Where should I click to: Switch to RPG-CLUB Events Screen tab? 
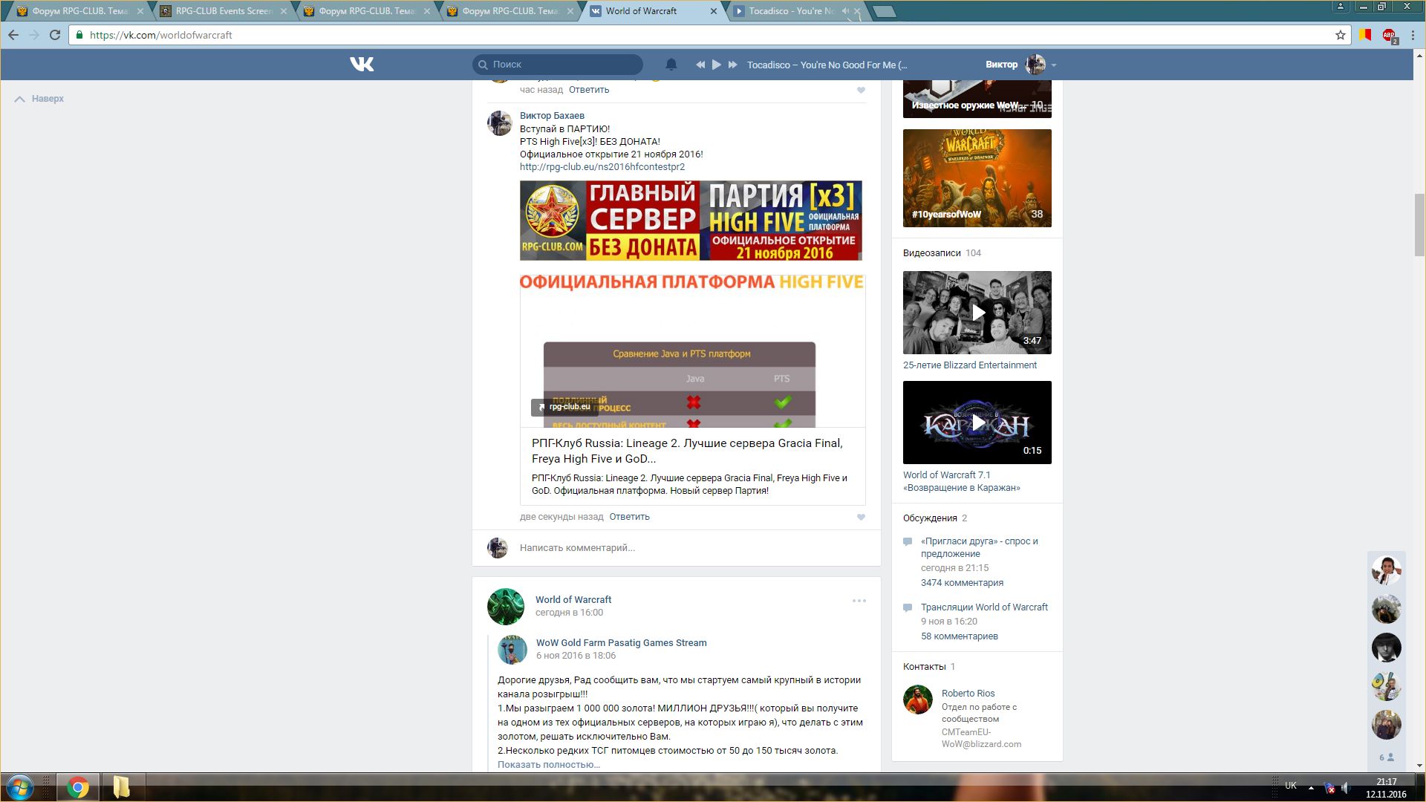coord(223,11)
